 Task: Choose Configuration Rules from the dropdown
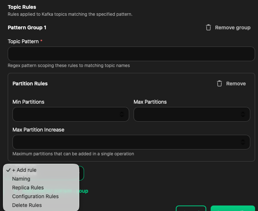click(41, 196)
